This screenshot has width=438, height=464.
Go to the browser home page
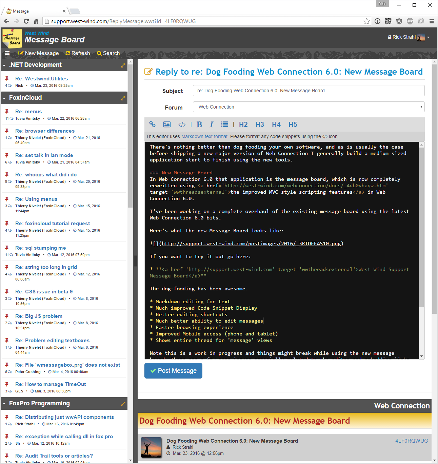[x=36, y=21]
